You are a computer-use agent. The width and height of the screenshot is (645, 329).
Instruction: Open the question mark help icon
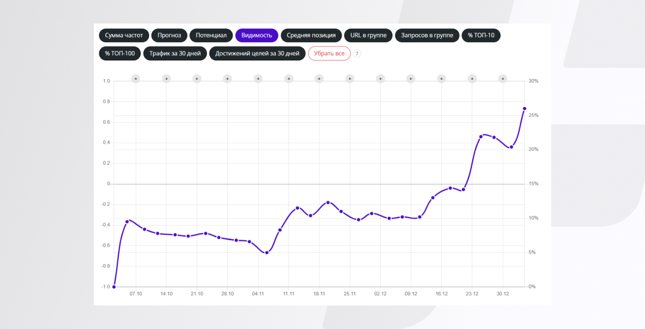(357, 54)
